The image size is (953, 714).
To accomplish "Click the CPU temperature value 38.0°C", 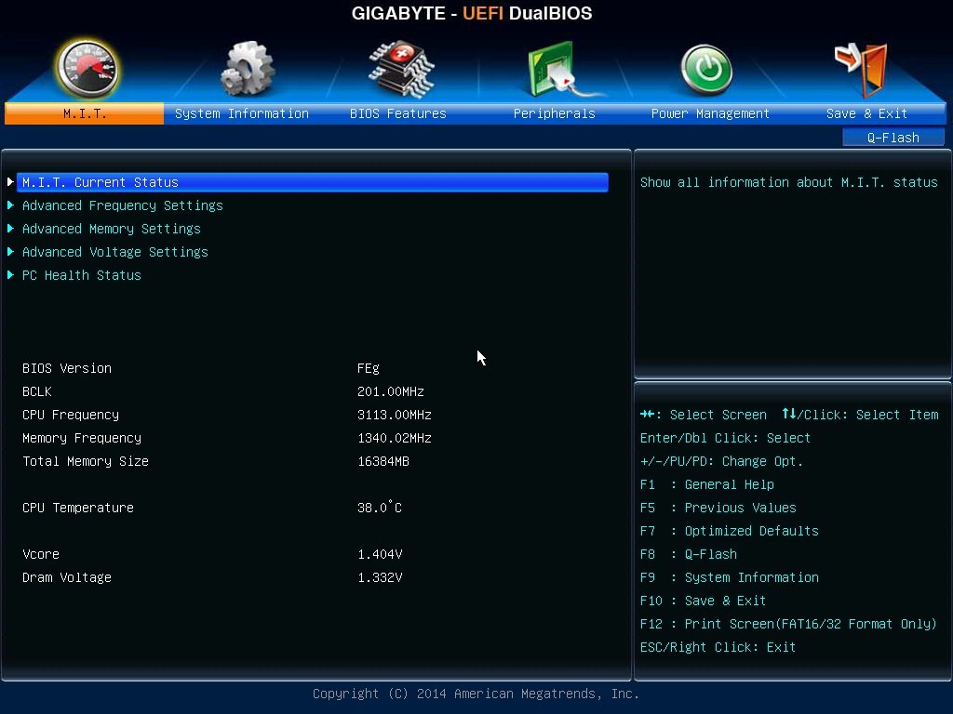I will point(380,508).
